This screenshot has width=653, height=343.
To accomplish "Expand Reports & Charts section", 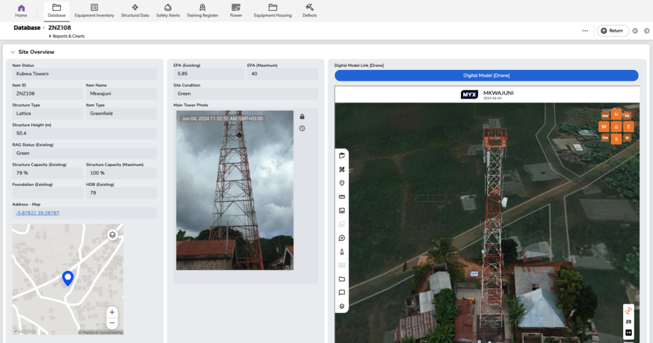I will coord(68,36).
